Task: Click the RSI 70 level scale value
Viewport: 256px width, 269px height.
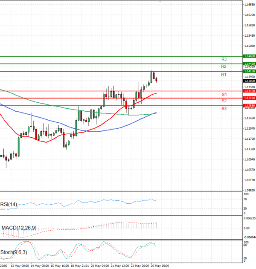Action: (x=245, y=200)
